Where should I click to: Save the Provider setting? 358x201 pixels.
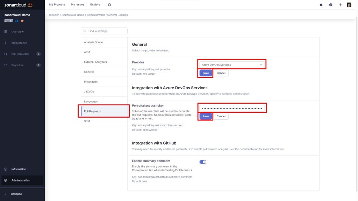206,73
